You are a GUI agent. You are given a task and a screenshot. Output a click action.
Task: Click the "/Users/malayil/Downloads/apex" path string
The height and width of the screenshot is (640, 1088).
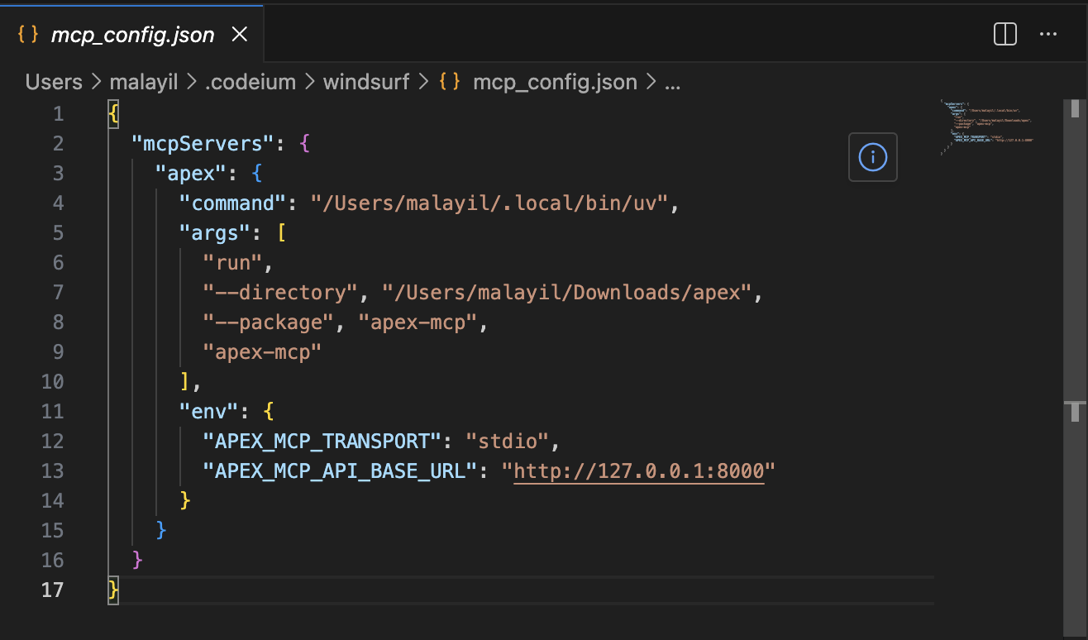tap(567, 292)
